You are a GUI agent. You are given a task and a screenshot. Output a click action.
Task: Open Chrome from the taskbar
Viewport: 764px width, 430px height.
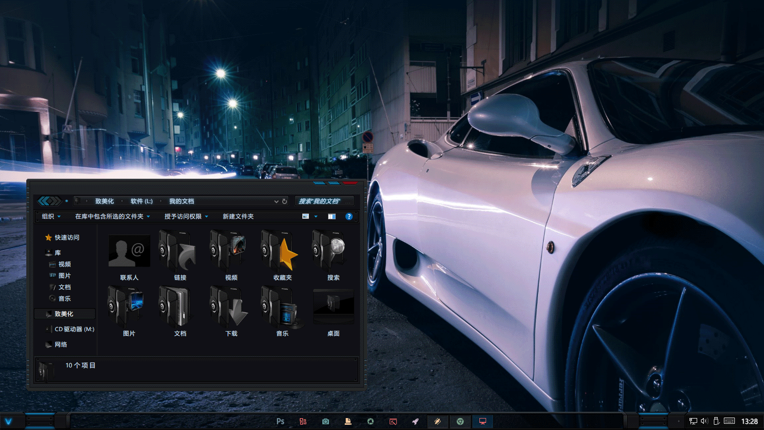pos(460,421)
